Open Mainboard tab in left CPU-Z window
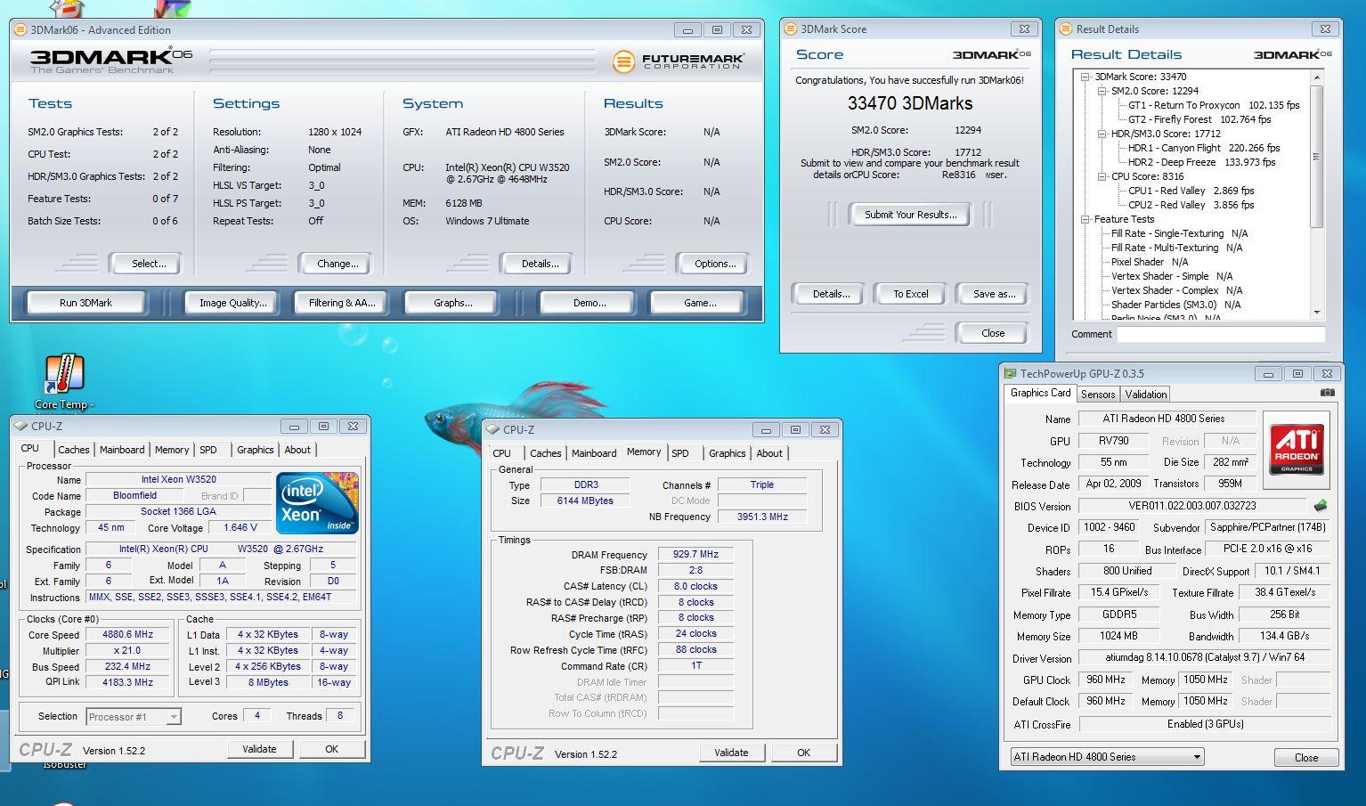Image resolution: width=1366 pixels, height=806 pixels. (122, 450)
